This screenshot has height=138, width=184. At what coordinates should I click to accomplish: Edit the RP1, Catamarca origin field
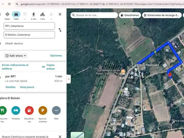[x=29, y=26]
